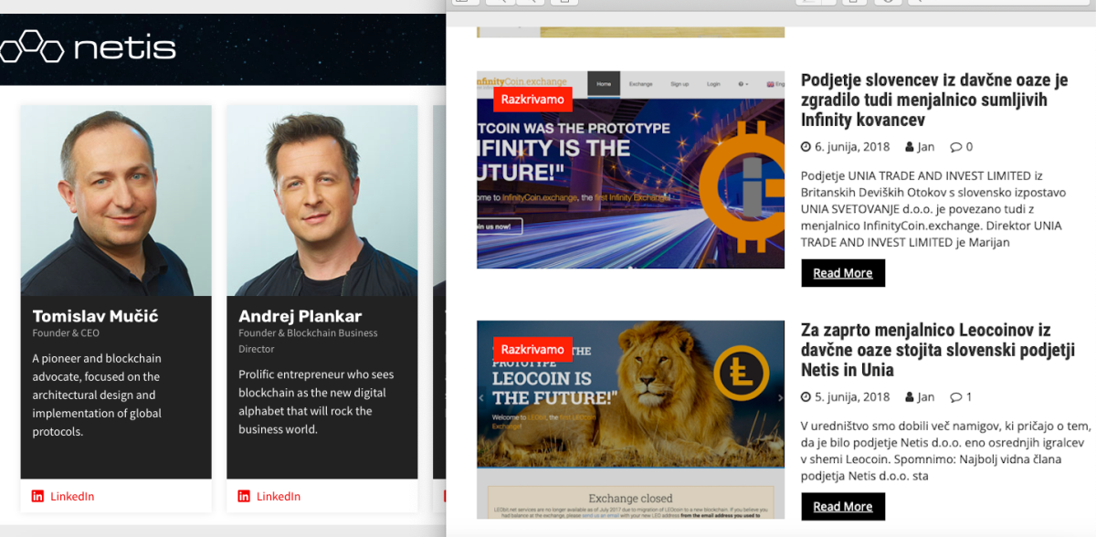Click the date '5. junija, 2018'
Image resolution: width=1096 pixels, height=537 pixels.
tap(852, 396)
